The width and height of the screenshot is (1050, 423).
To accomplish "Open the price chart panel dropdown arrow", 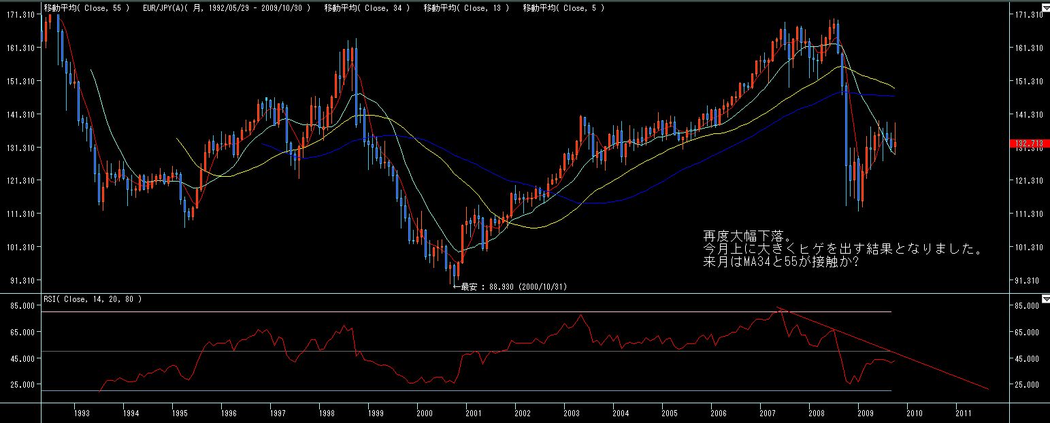I will tap(1045, 8).
